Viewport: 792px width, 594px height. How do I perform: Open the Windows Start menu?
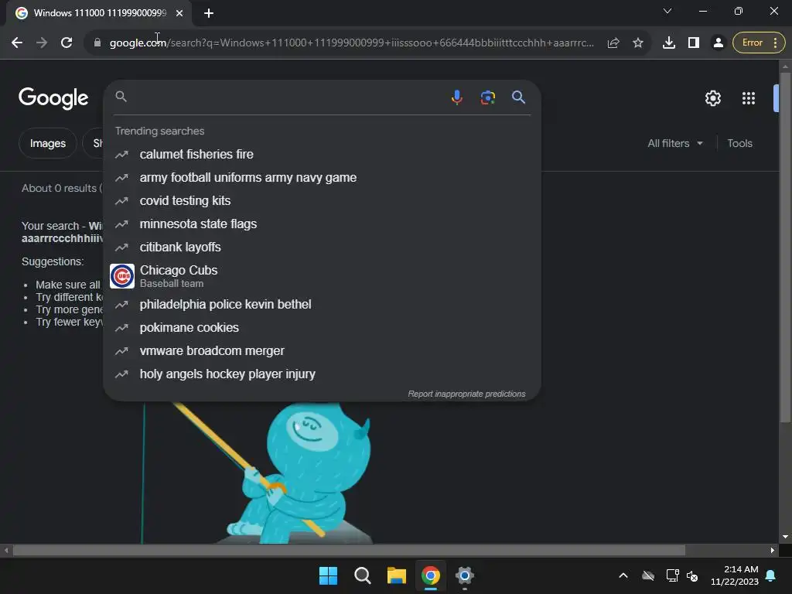click(x=328, y=575)
